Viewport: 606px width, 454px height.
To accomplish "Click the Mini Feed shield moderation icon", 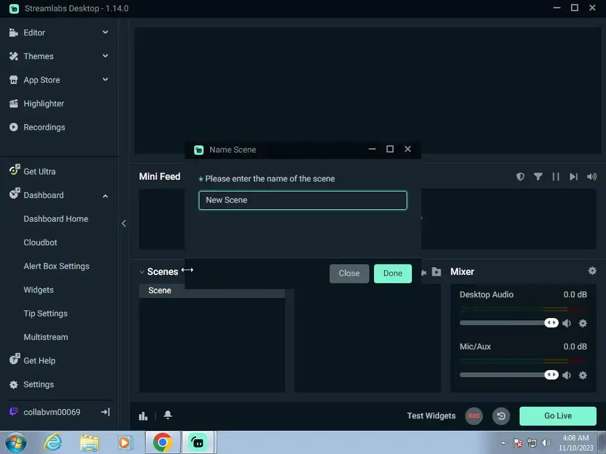I will (x=520, y=176).
